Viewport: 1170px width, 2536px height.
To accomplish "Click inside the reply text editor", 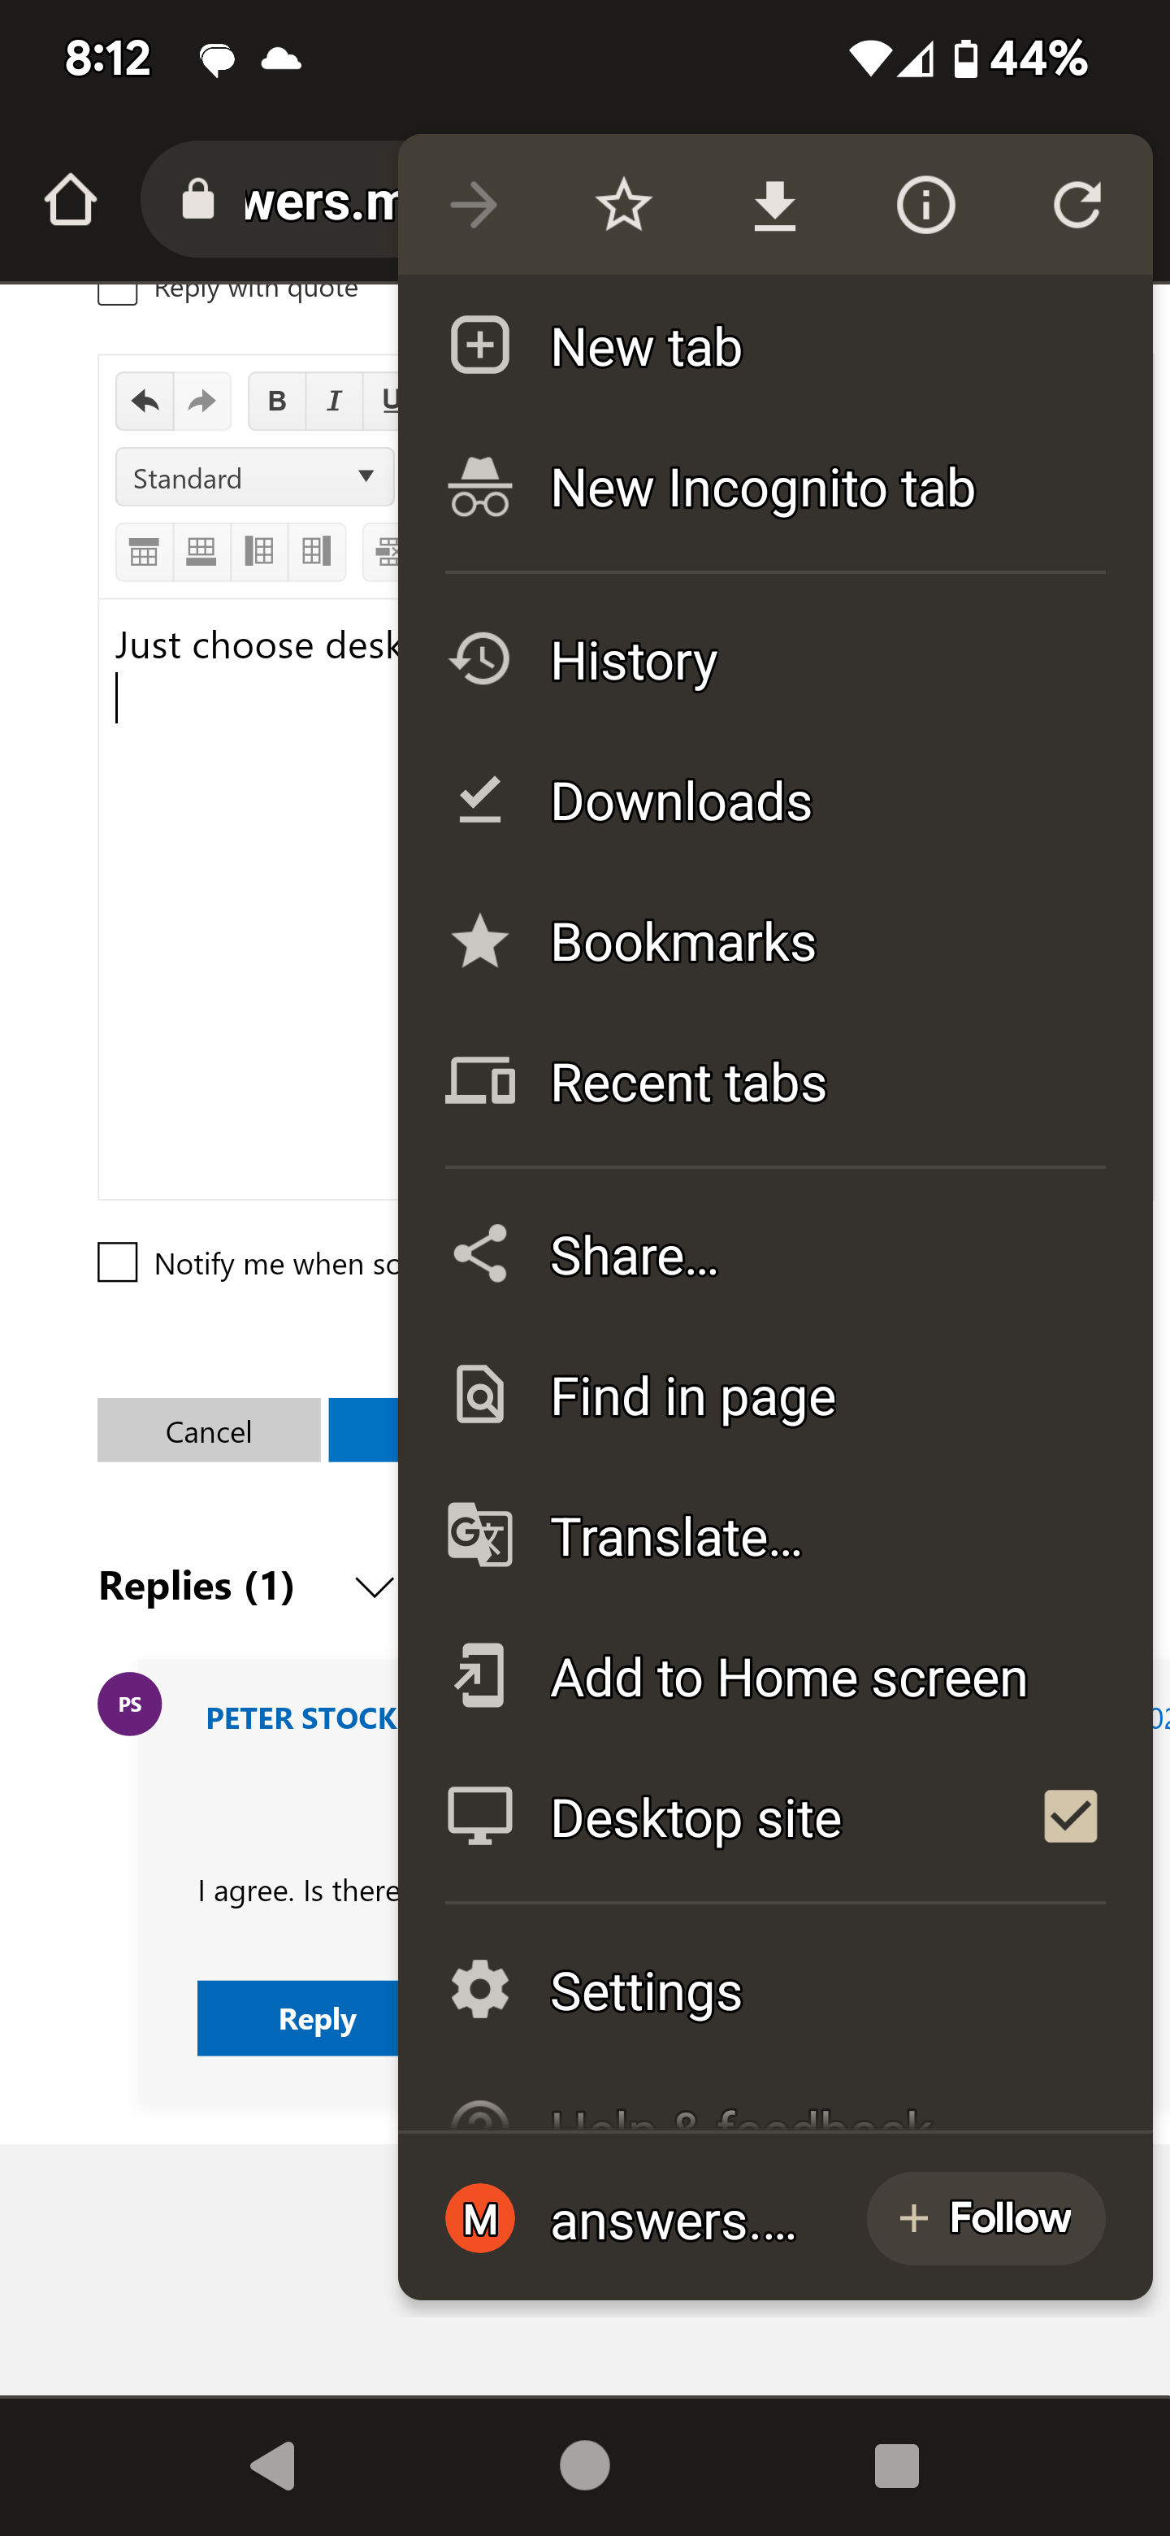I will (249, 901).
